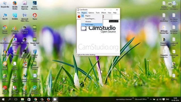Open the File menu in CamStudio
Screen dimensions: 181x102
(x=79, y=13)
